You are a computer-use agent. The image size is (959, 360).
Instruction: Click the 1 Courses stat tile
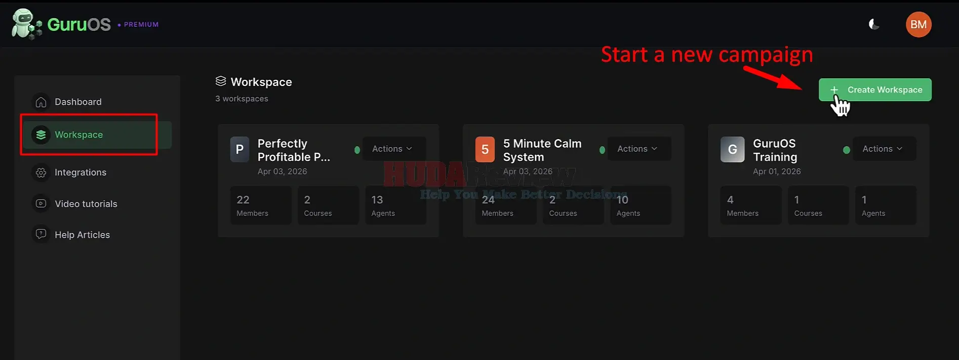point(818,205)
